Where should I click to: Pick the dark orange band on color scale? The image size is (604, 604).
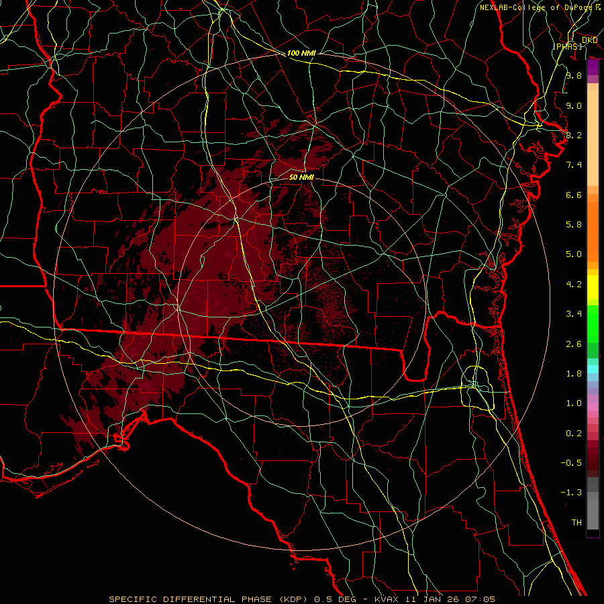(x=593, y=231)
